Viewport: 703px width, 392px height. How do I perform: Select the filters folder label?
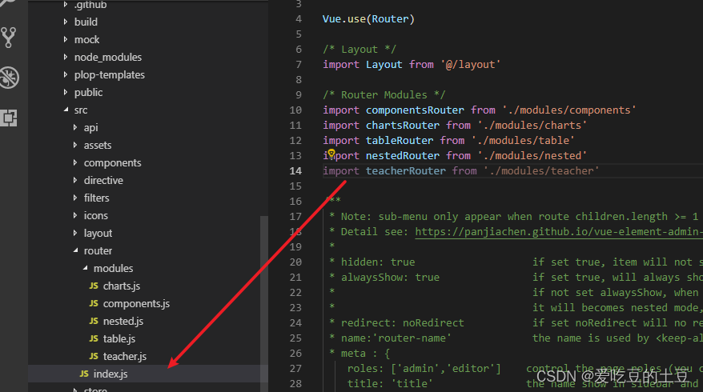coord(96,198)
